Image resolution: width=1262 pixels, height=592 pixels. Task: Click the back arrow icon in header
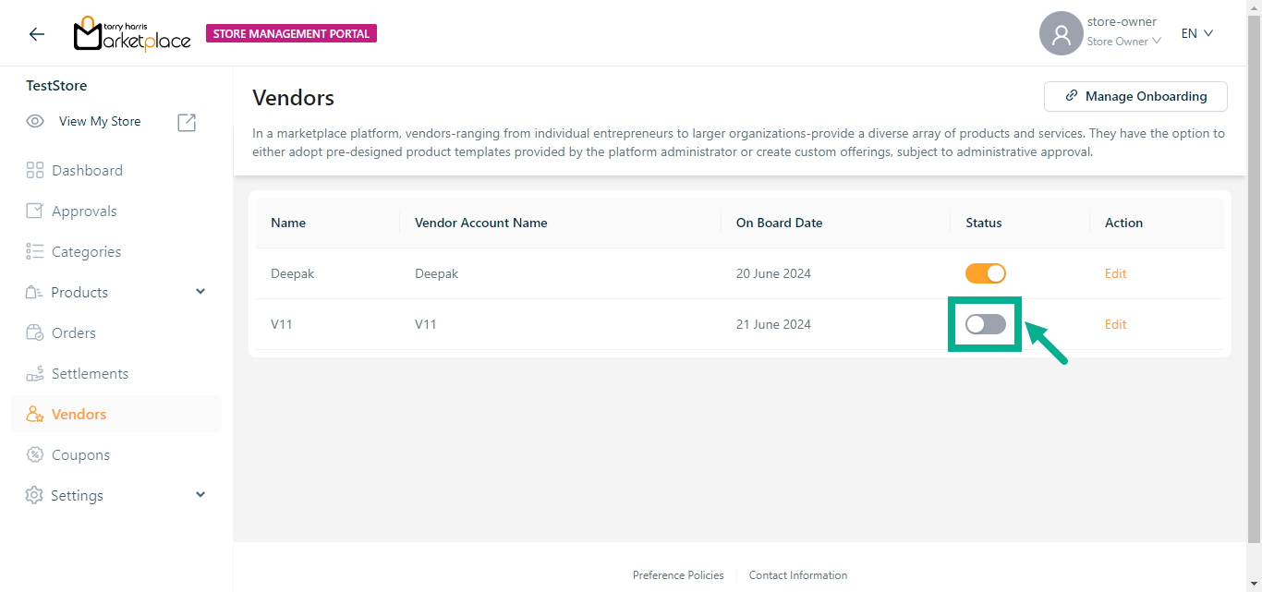(36, 34)
